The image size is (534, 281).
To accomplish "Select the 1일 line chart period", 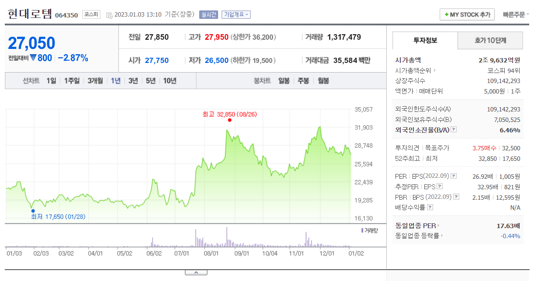I will point(52,81).
